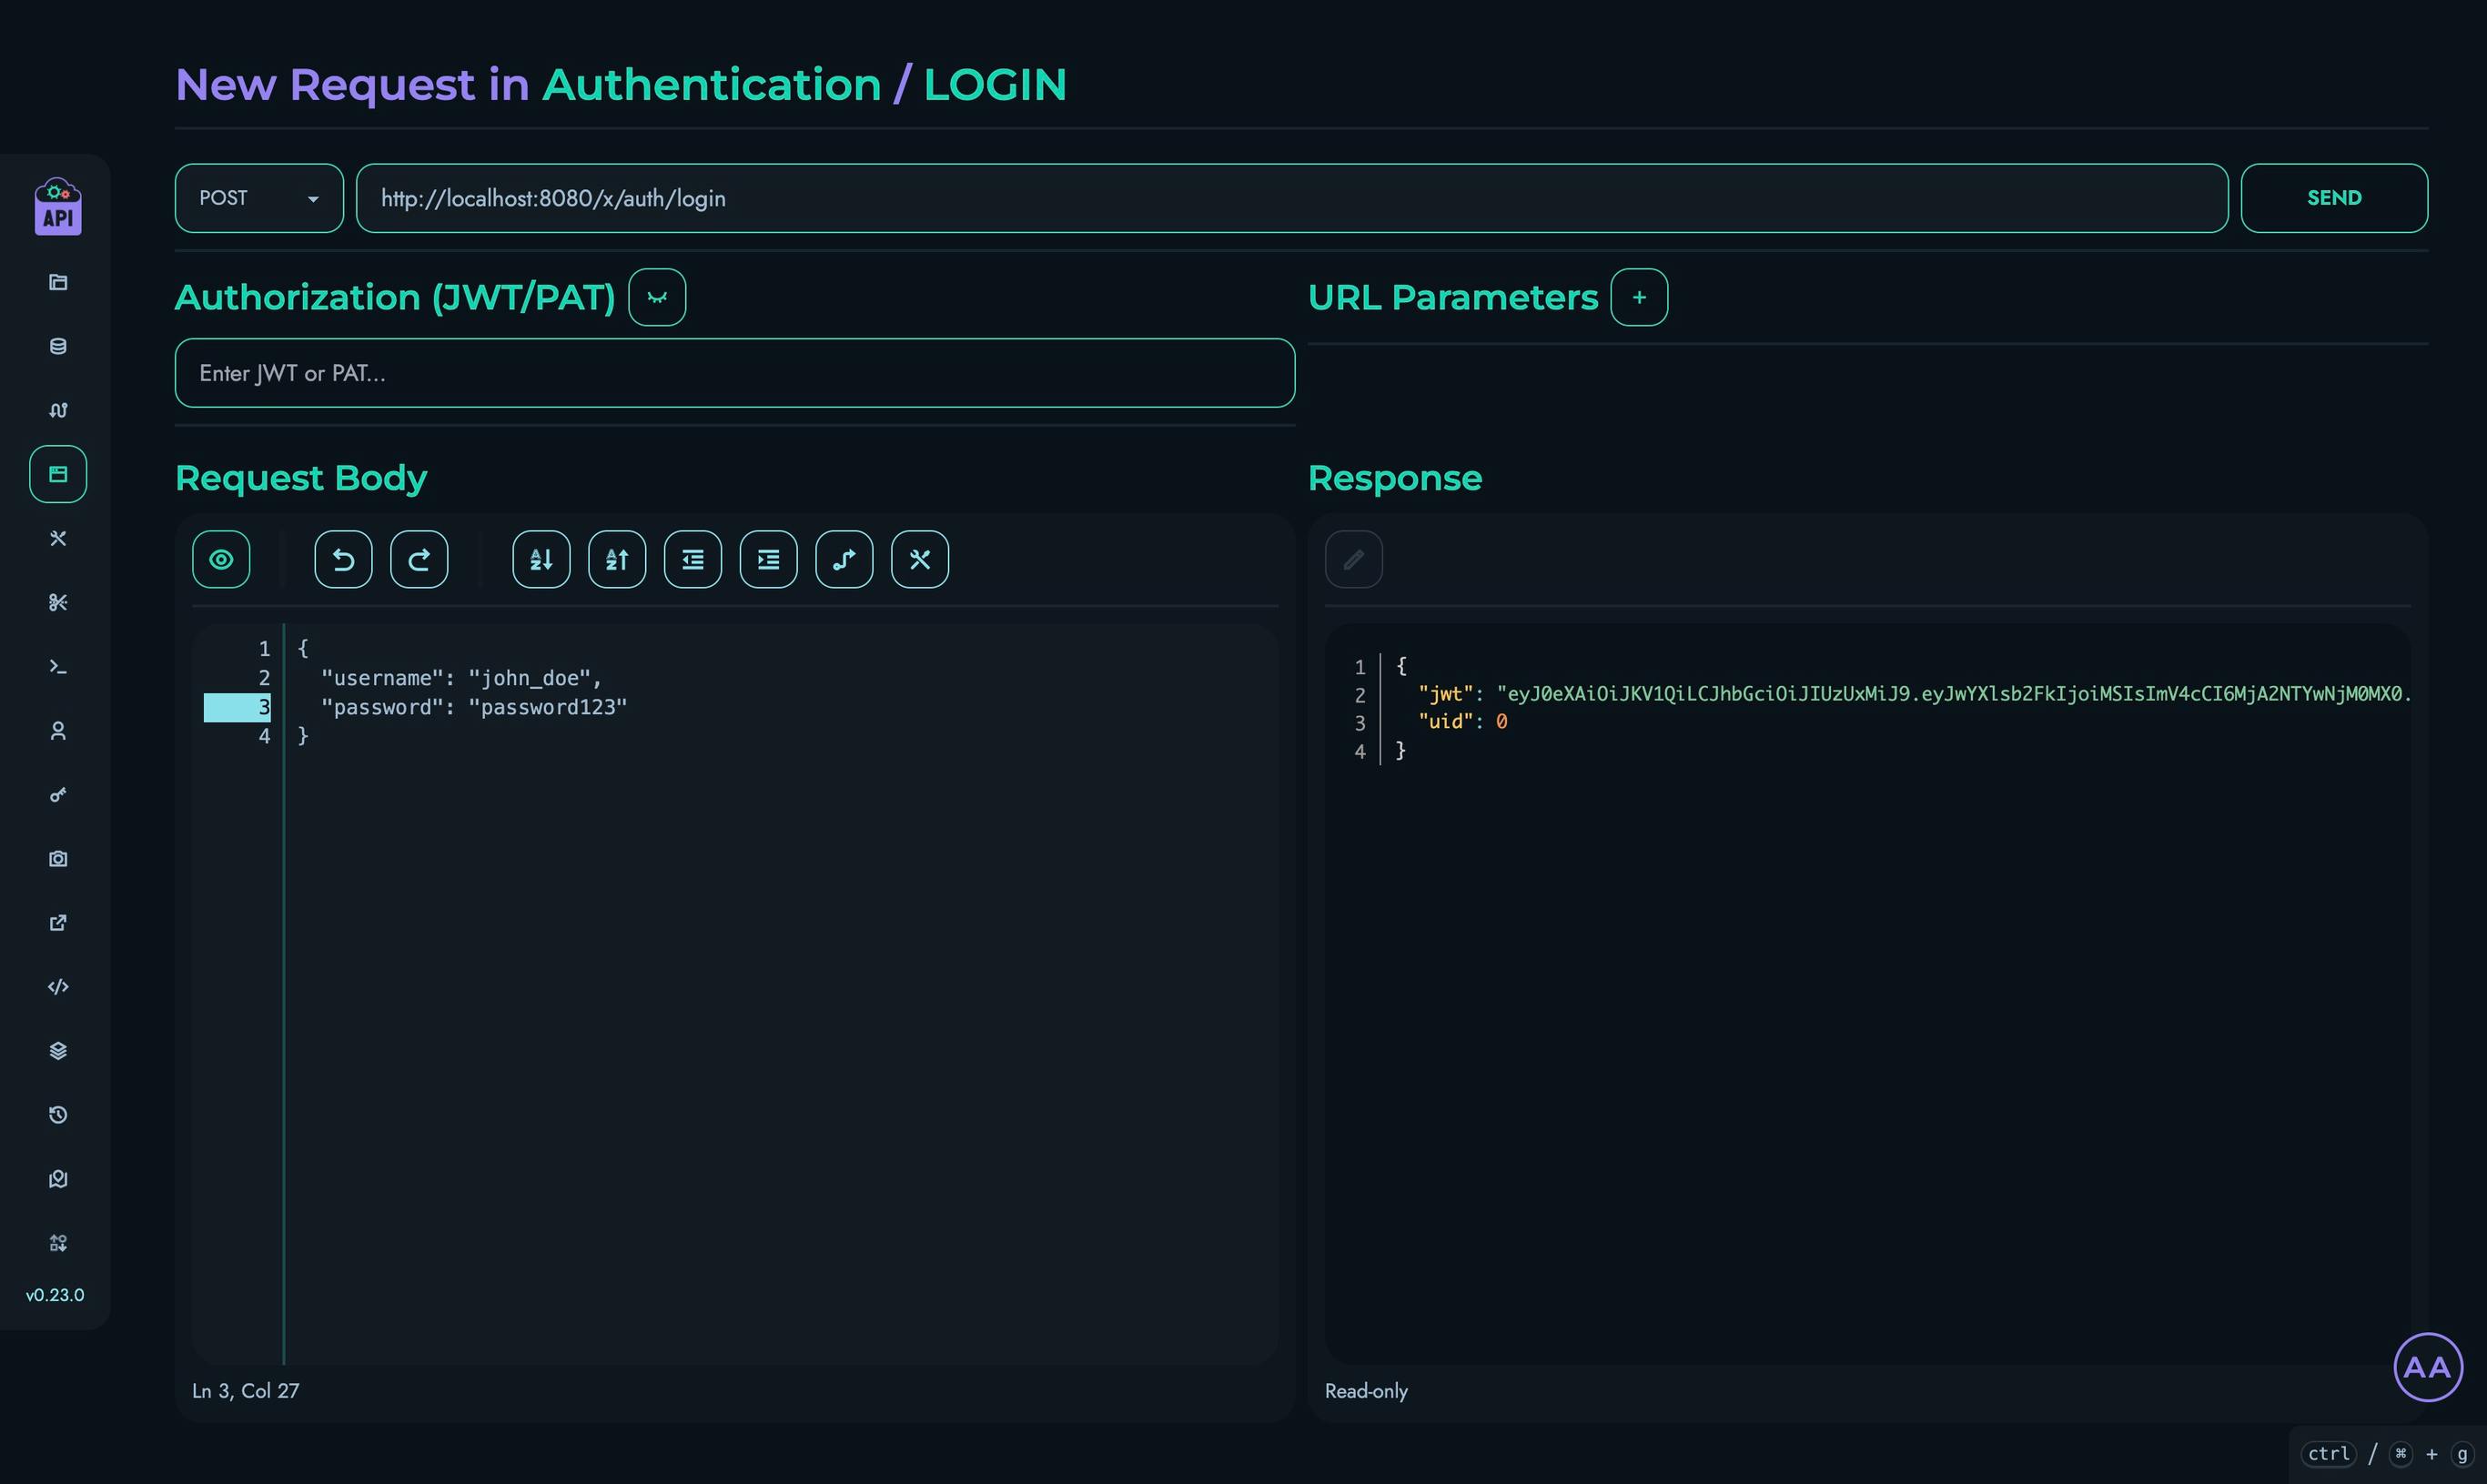Viewport: 2487px width, 1484px height.
Task: Increase indent in request body editor
Action: 768,559
